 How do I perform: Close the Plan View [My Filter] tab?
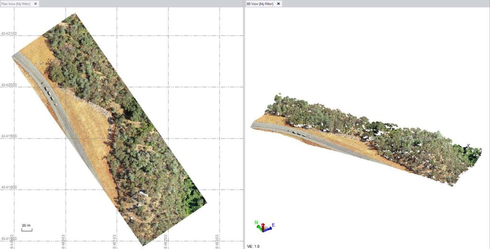tap(35, 4)
